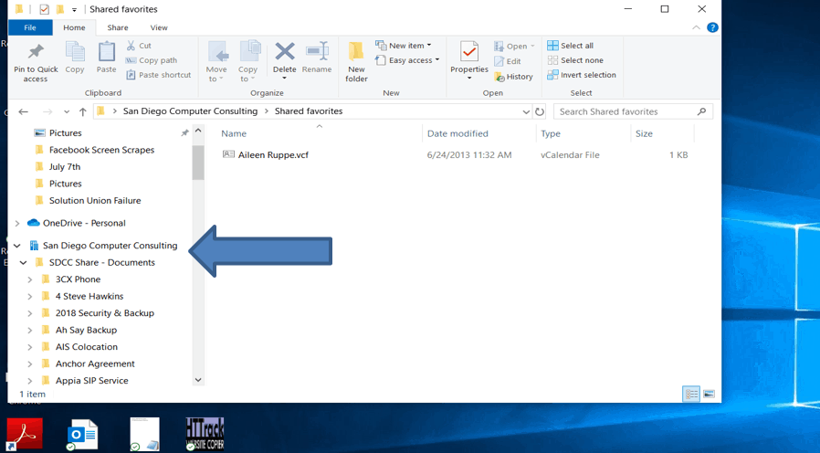Open Easy access dropdown
Screen dimensions: 820x453
407,60
